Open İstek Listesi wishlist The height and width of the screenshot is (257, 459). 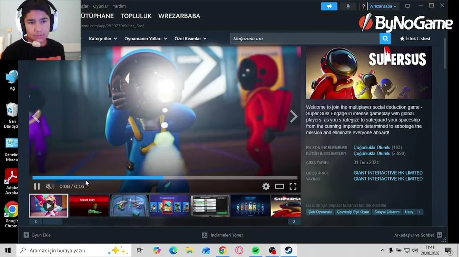pos(415,39)
